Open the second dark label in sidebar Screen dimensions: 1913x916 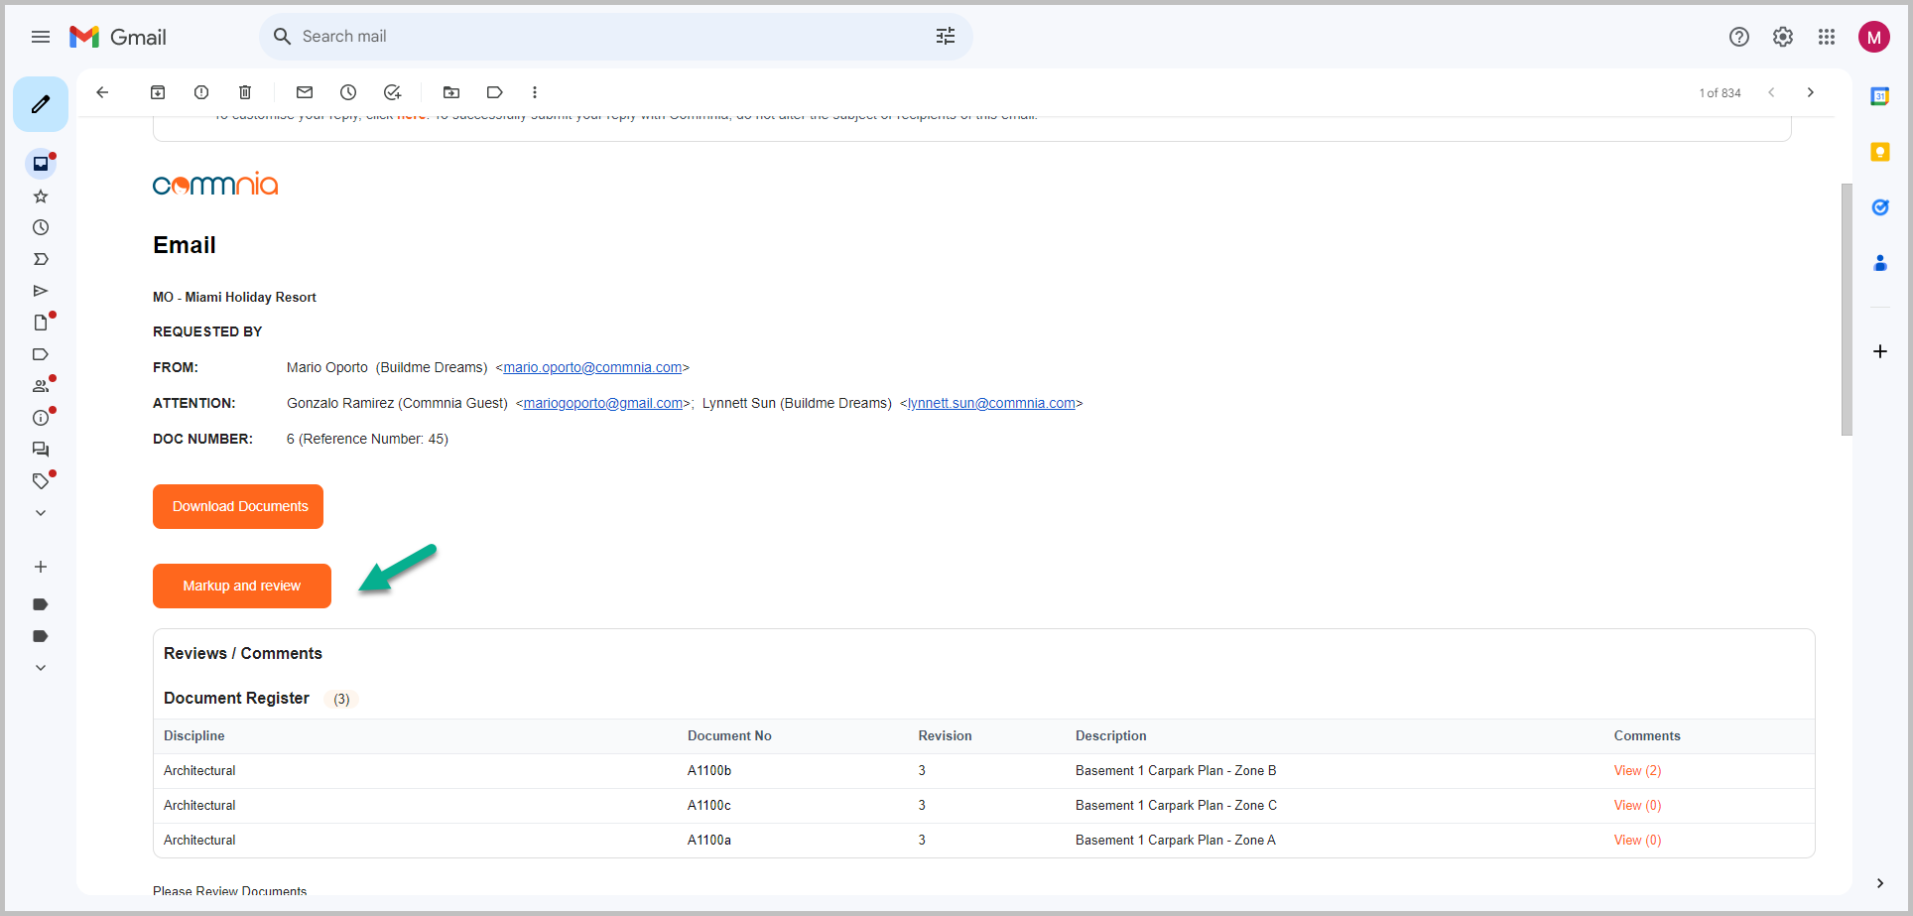[x=41, y=636]
